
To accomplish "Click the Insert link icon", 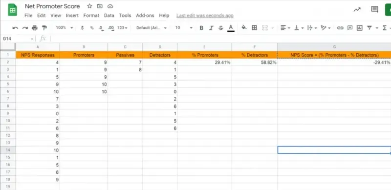I will coord(340,28).
